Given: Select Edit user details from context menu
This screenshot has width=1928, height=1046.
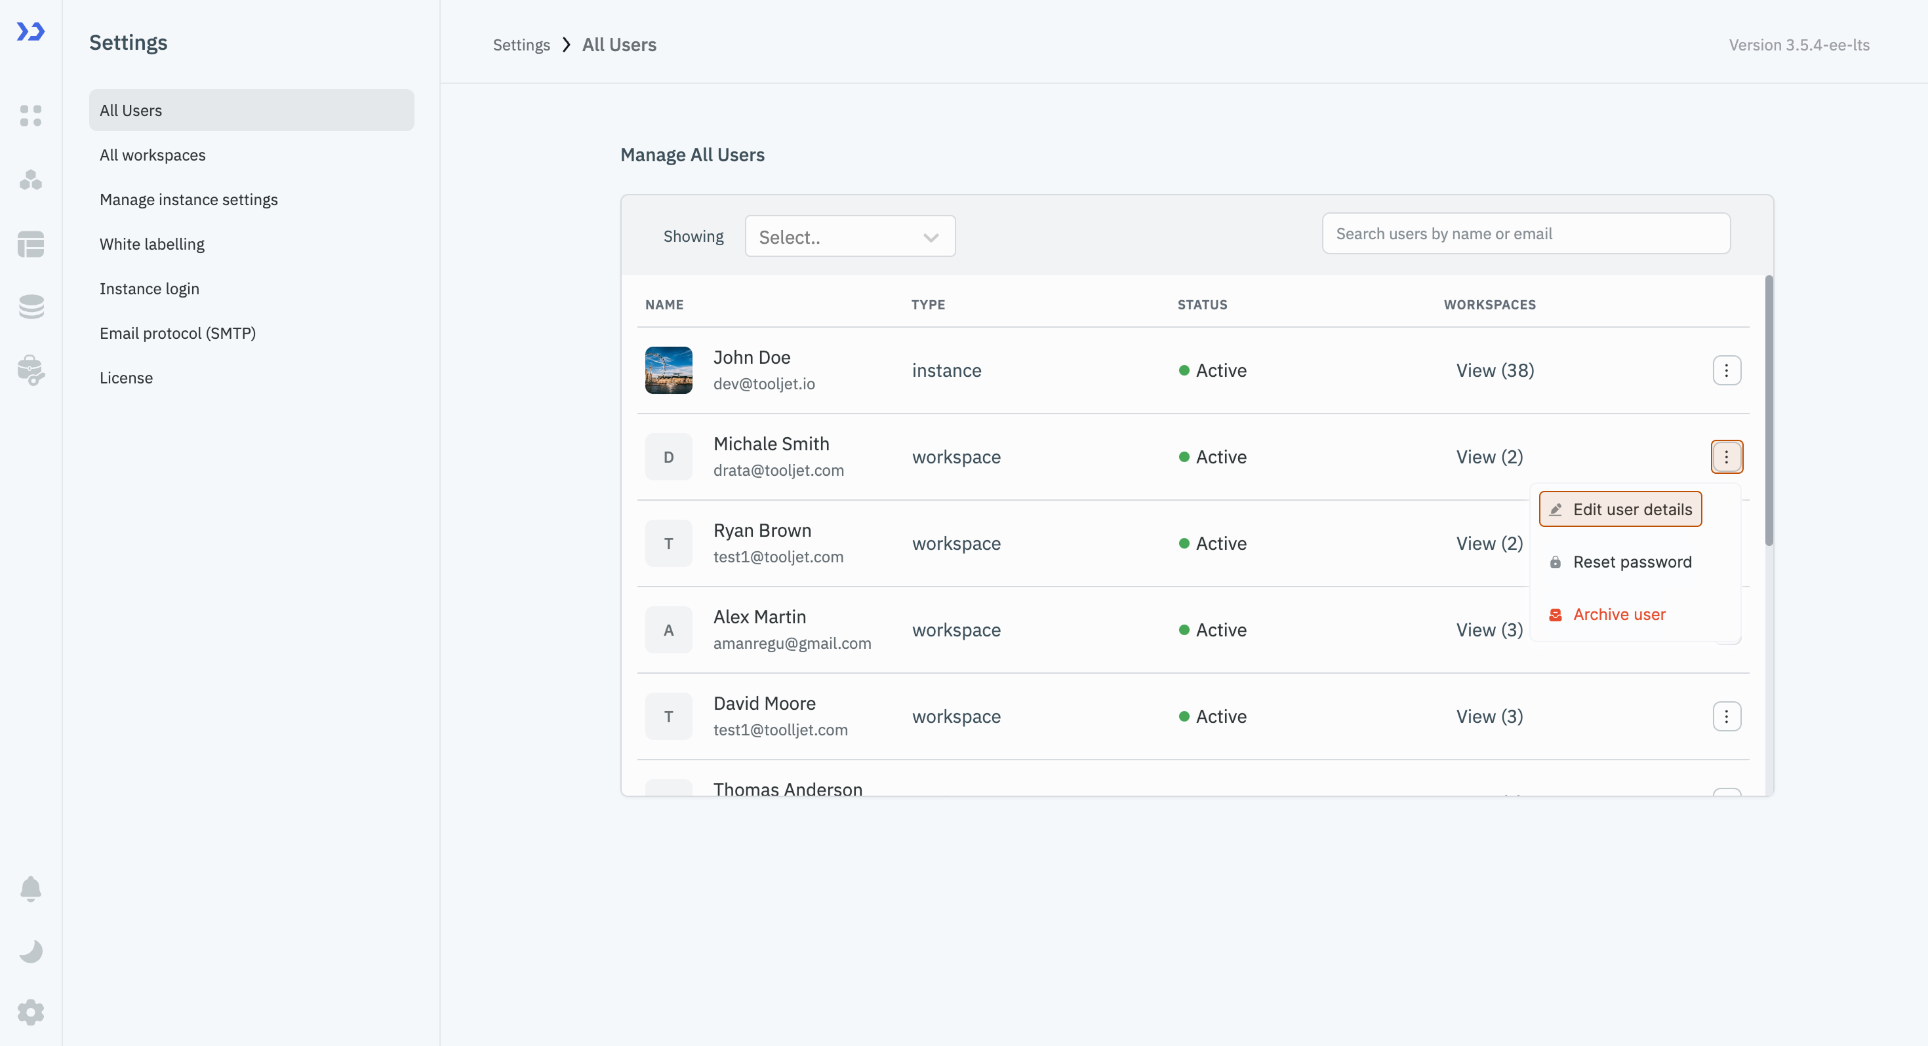Looking at the screenshot, I should click(1620, 509).
